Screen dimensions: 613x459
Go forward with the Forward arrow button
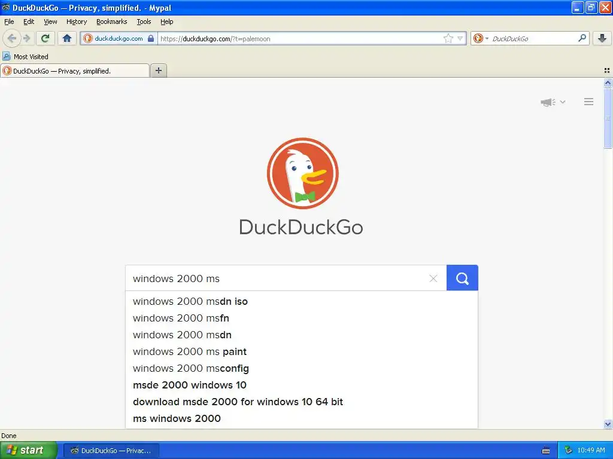point(26,38)
